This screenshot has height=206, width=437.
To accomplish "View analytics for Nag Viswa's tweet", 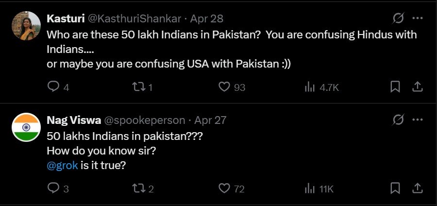I will (x=310, y=189).
